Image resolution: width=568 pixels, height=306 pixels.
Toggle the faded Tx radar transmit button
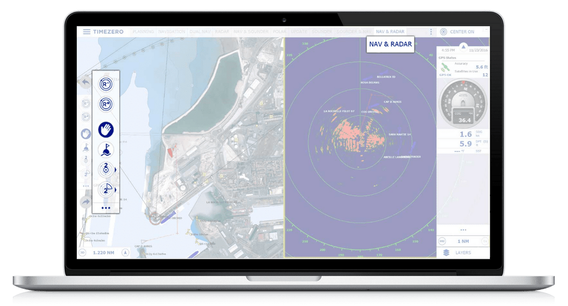484,241
